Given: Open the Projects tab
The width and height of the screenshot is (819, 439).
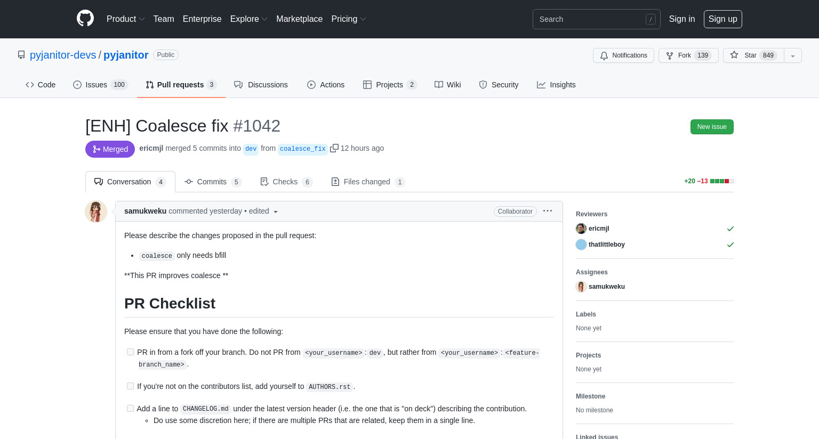Looking at the screenshot, I should pyautogui.click(x=390, y=85).
